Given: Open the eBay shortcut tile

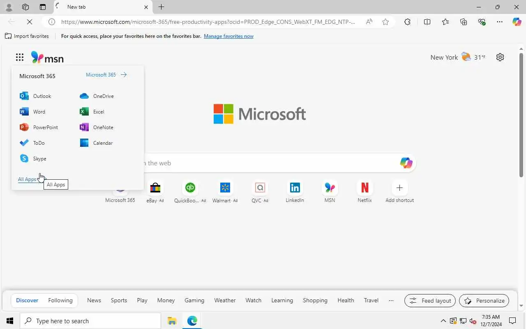Looking at the screenshot, I should pos(155,192).
